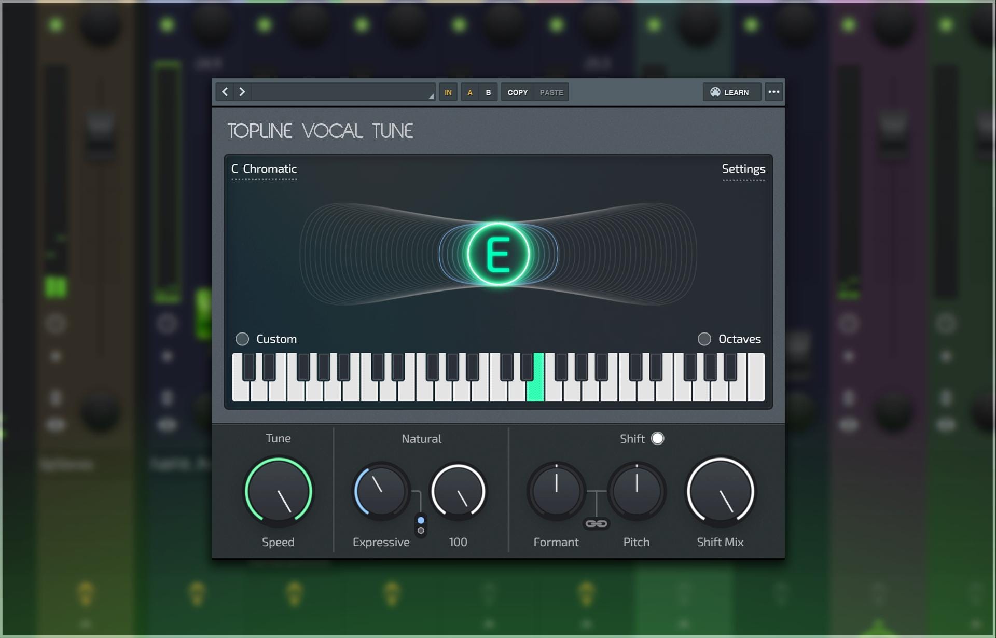Enable the Custom scale toggle
The image size is (996, 638).
242,339
